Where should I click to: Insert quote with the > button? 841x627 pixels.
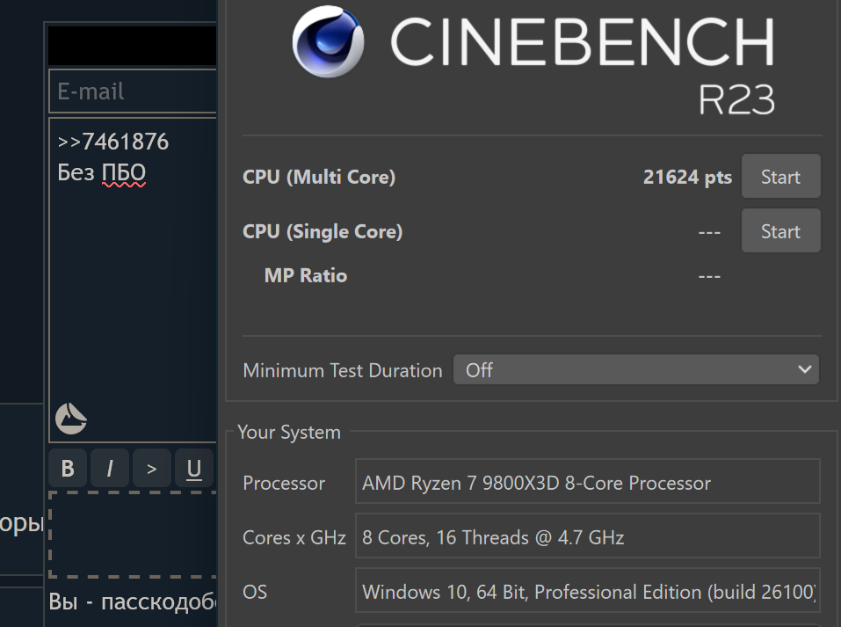pos(152,468)
